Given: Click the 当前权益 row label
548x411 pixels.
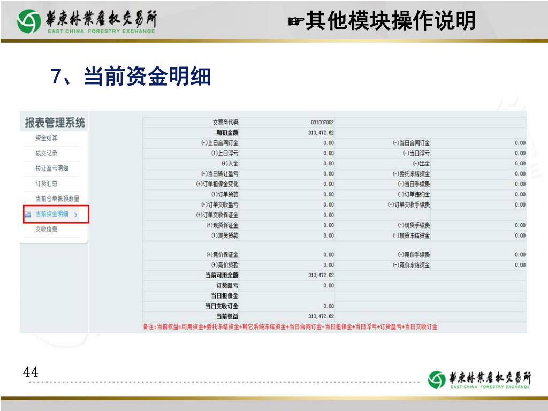Looking at the screenshot, I should point(227,317).
